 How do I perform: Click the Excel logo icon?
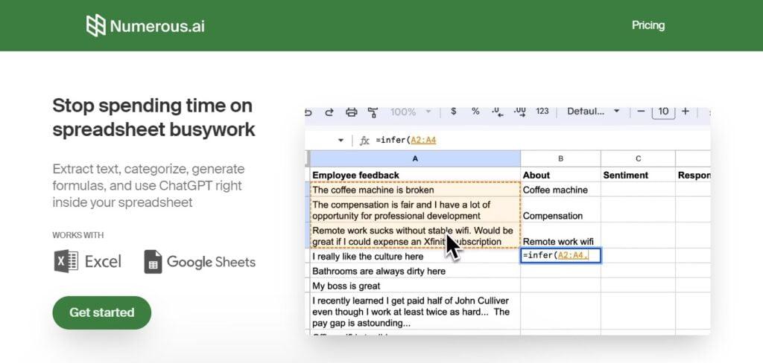click(x=66, y=261)
